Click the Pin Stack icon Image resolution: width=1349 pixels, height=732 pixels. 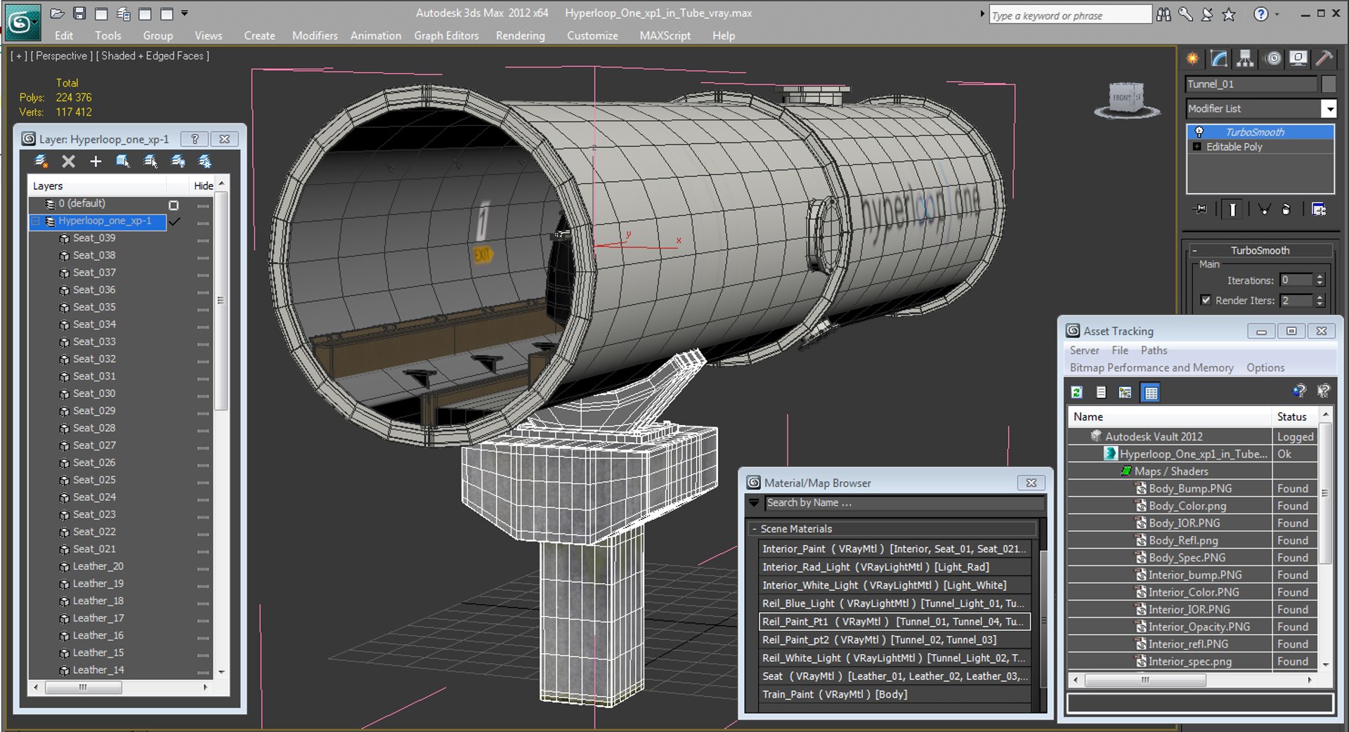click(x=1200, y=209)
